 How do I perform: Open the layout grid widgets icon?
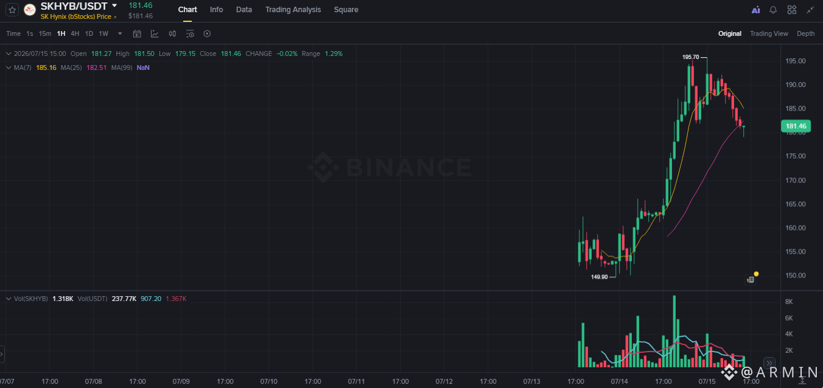coord(791,10)
